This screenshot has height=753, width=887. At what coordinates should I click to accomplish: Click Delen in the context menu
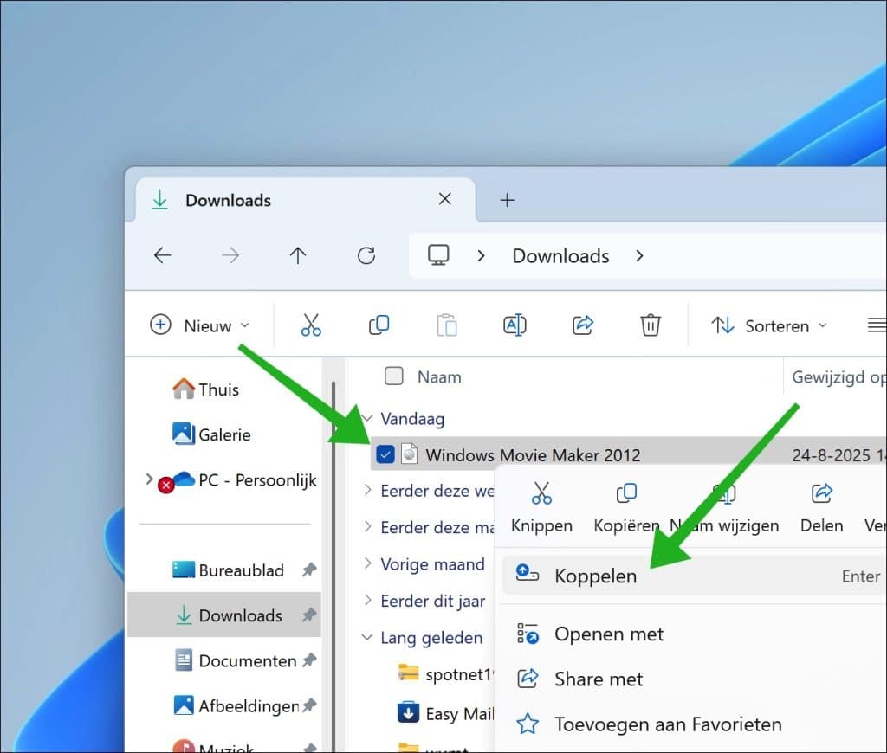pyautogui.click(x=821, y=508)
